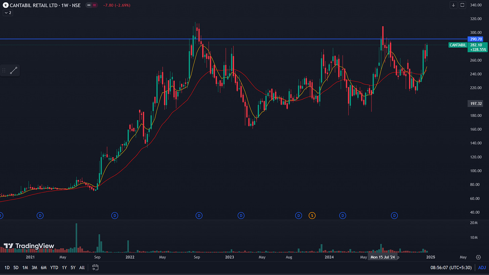Click the dividend D marker at Sep 2022
The height and width of the screenshot is (275, 489).
point(199,215)
